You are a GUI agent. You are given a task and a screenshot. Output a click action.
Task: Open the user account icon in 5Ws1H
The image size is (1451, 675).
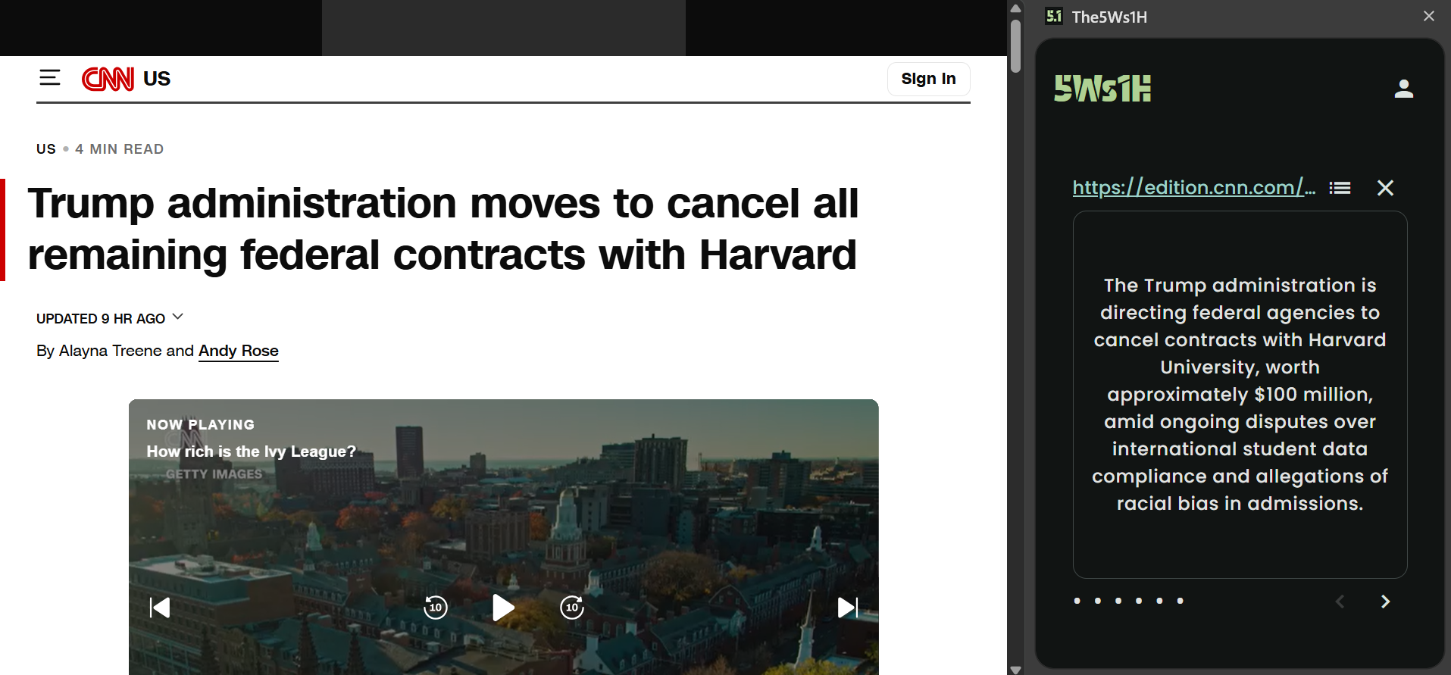point(1403,89)
